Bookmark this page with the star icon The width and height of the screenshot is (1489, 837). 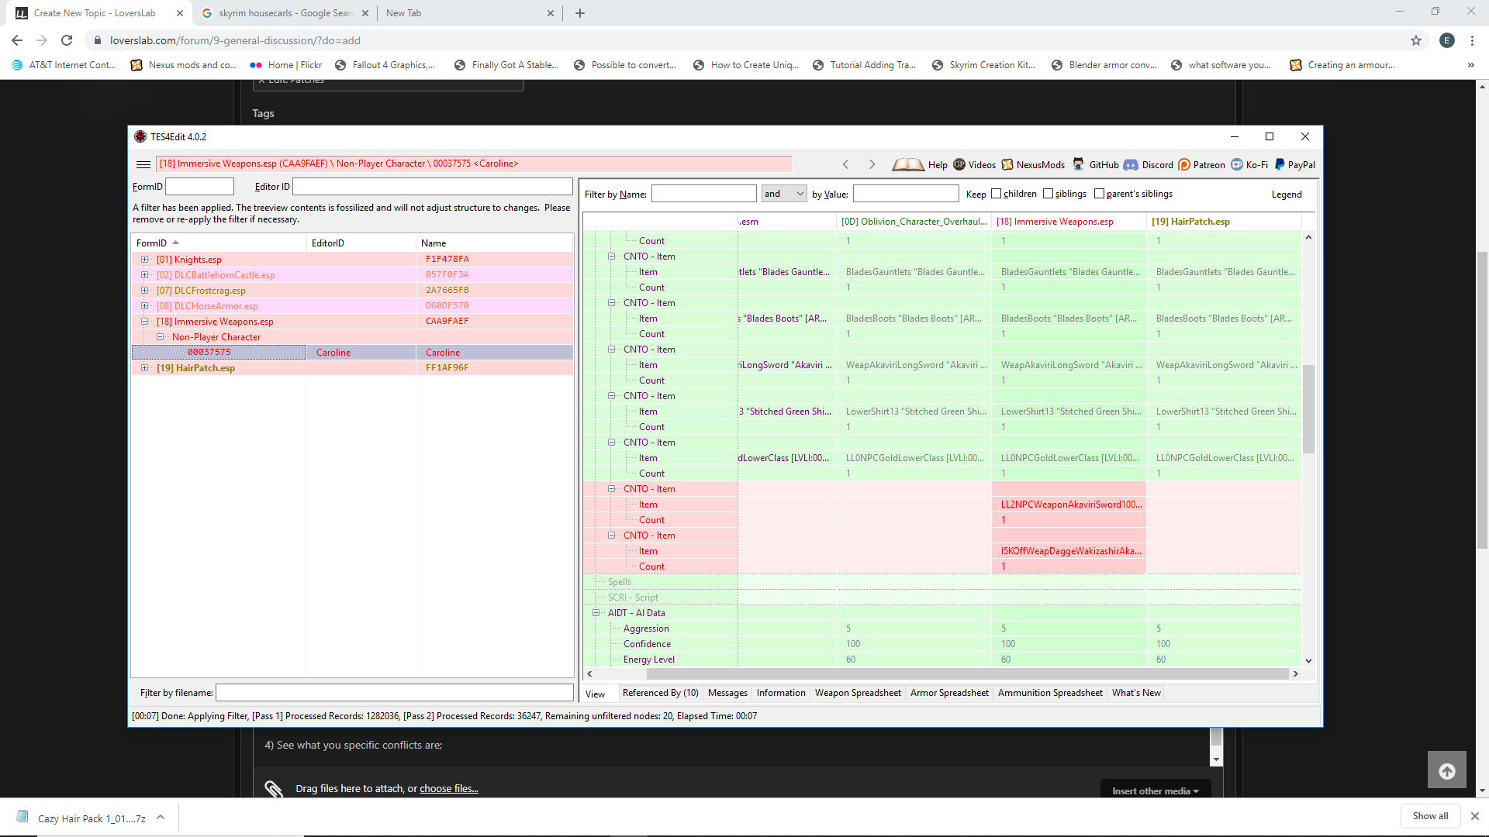click(1416, 40)
